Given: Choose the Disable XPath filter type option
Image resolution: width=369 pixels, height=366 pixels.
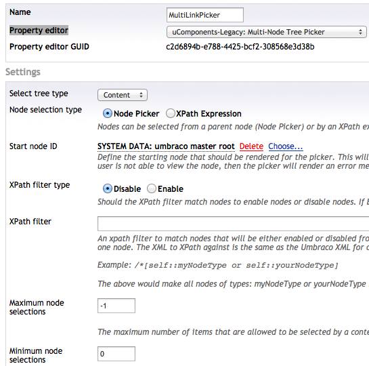Looking at the screenshot, I should (x=107, y=188).
